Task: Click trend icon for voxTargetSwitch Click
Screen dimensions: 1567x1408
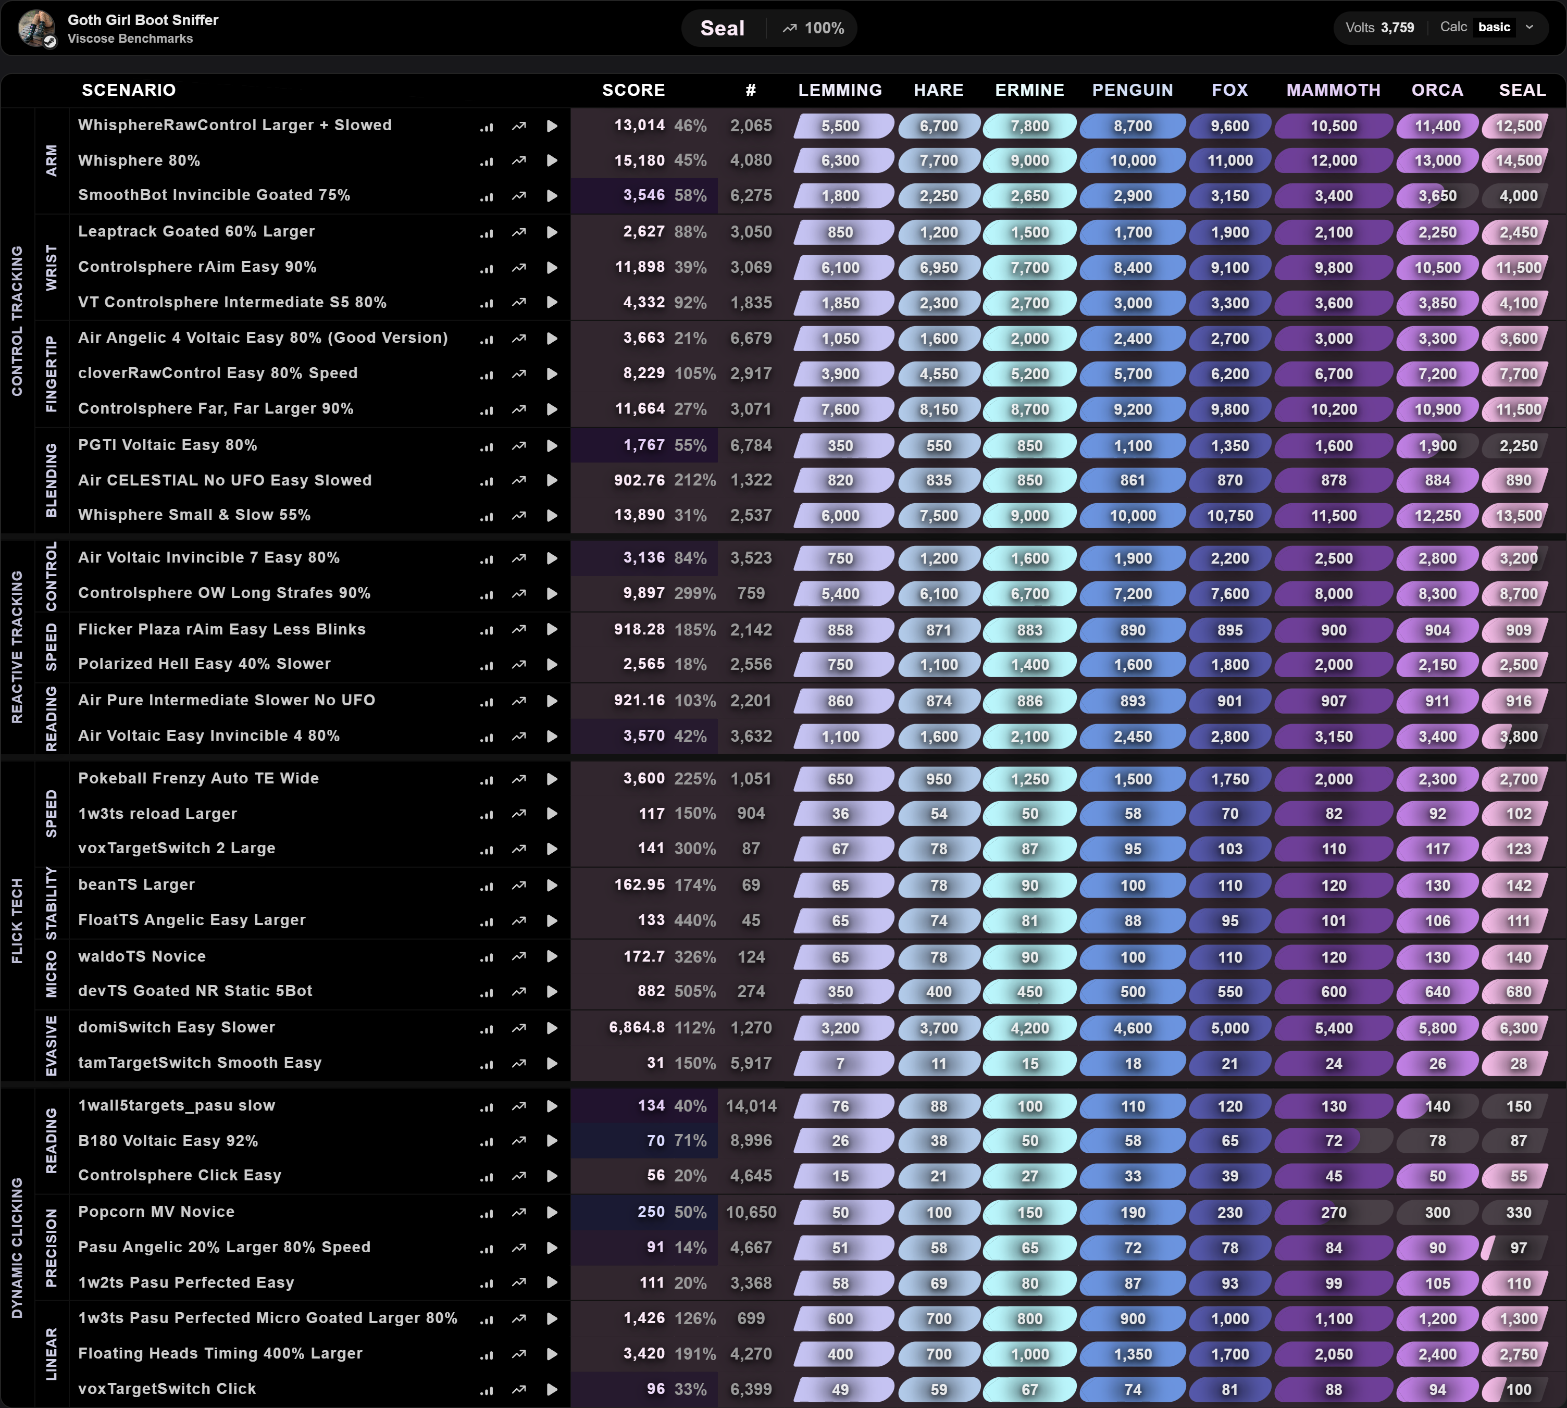Action: 518,1389
